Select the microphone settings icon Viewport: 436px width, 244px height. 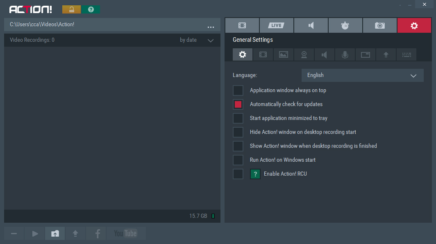pyautogui.click(x=345, y=54)
